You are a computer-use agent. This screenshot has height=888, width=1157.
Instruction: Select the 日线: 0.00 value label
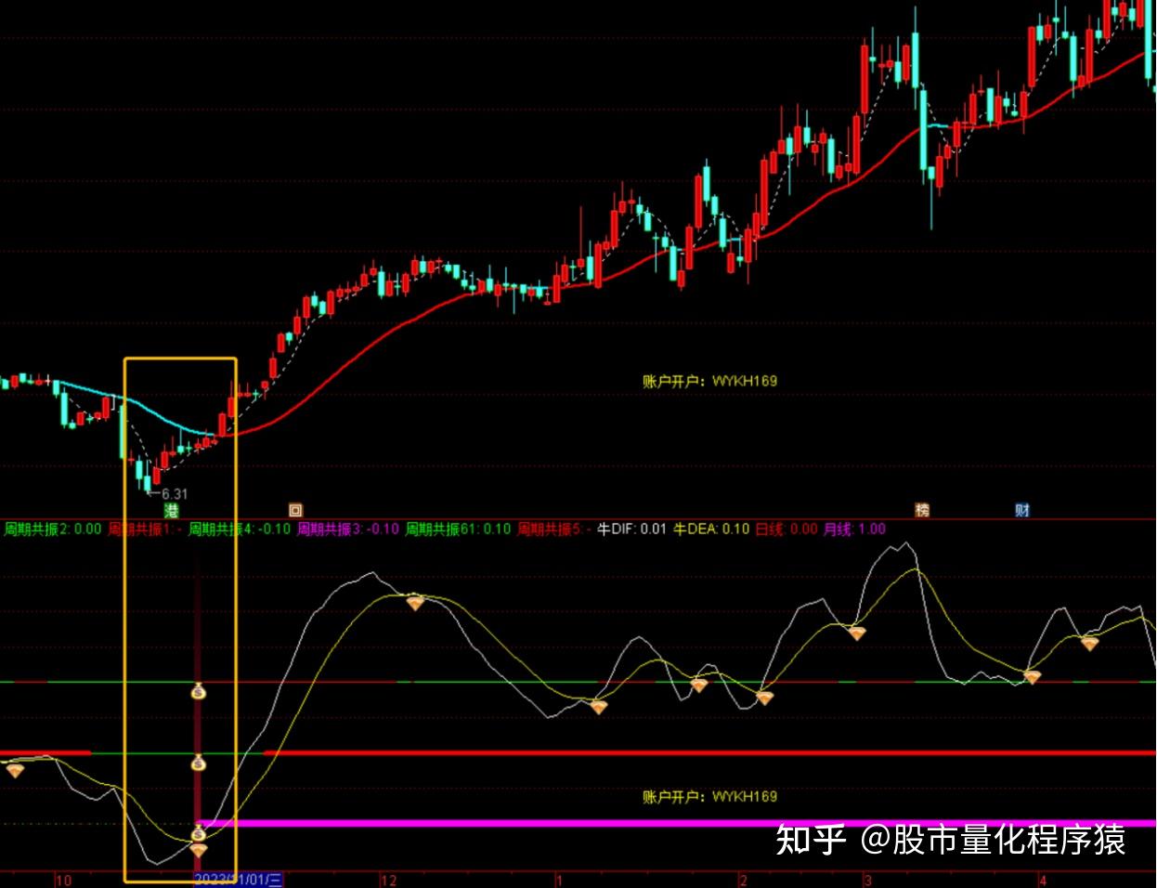786,529
